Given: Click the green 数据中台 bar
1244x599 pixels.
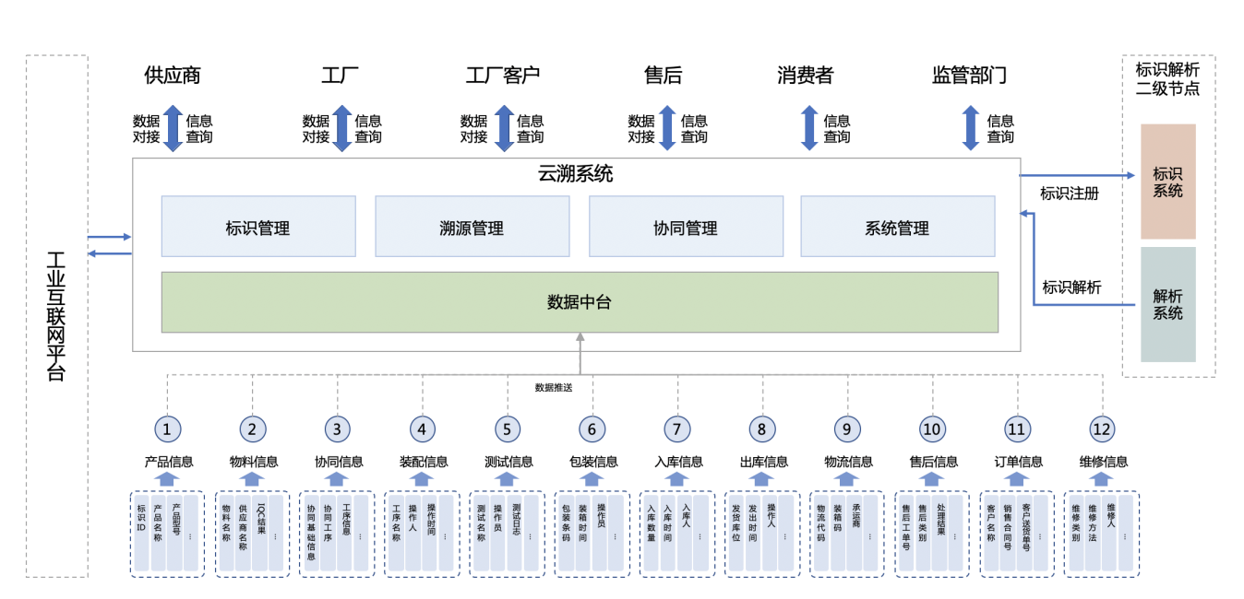Looking at the screenshot, I should [x=580, y=301].
